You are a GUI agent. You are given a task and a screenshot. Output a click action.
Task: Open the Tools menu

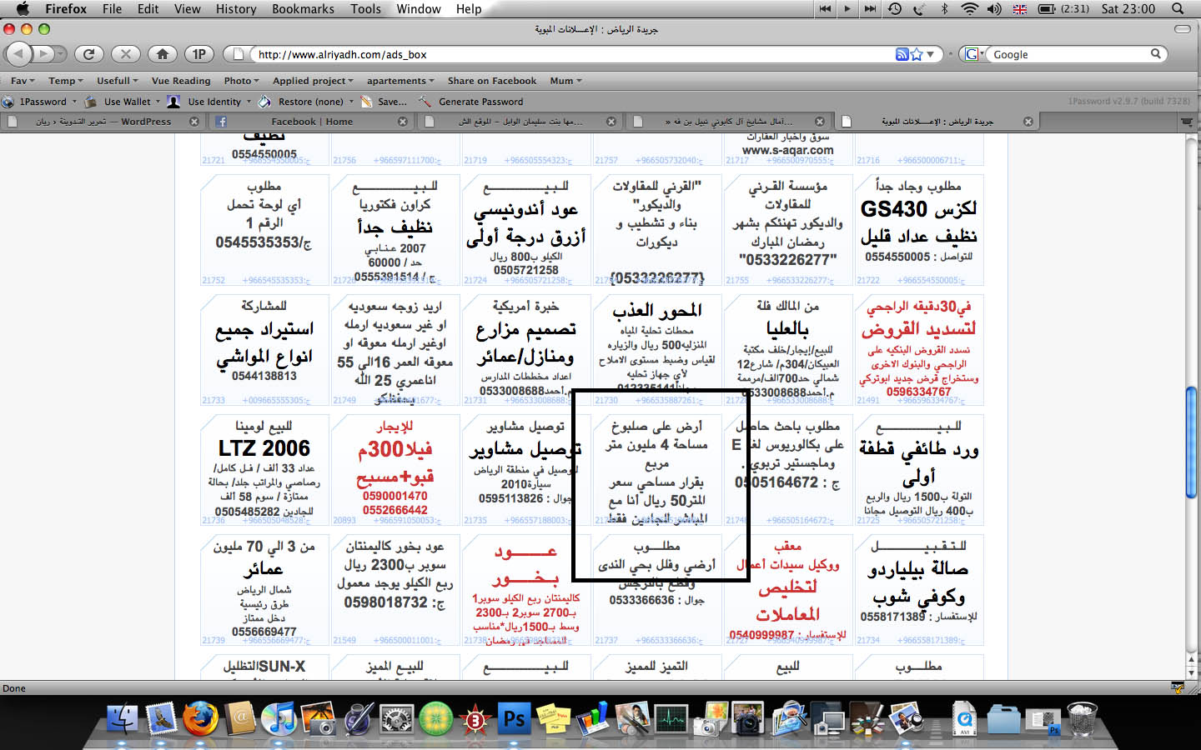coord(365,9)
